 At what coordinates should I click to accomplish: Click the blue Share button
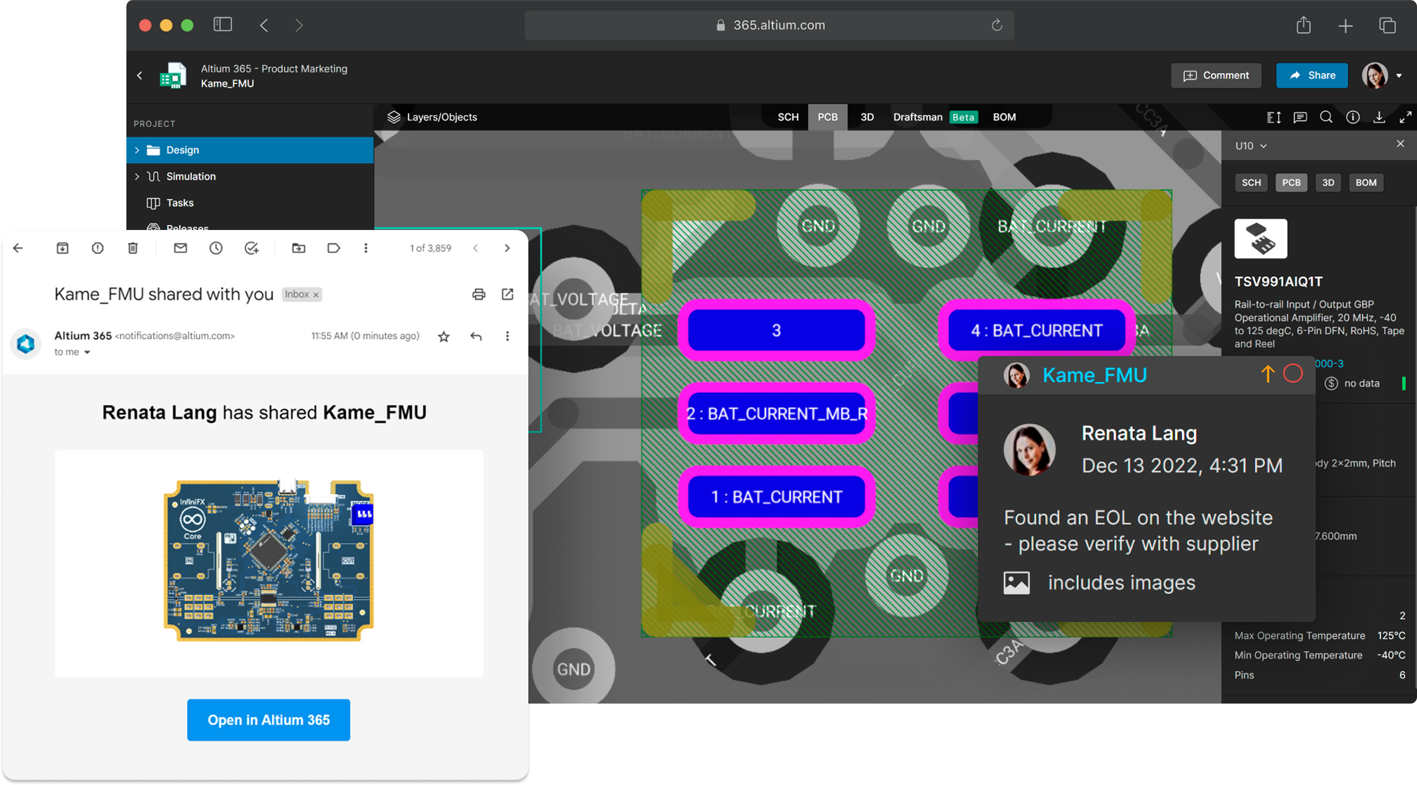(1311, 76)
